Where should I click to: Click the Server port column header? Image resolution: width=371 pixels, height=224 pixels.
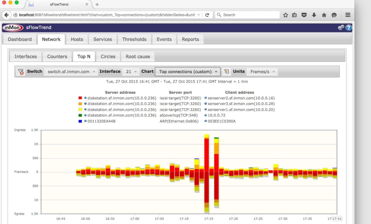180,92
